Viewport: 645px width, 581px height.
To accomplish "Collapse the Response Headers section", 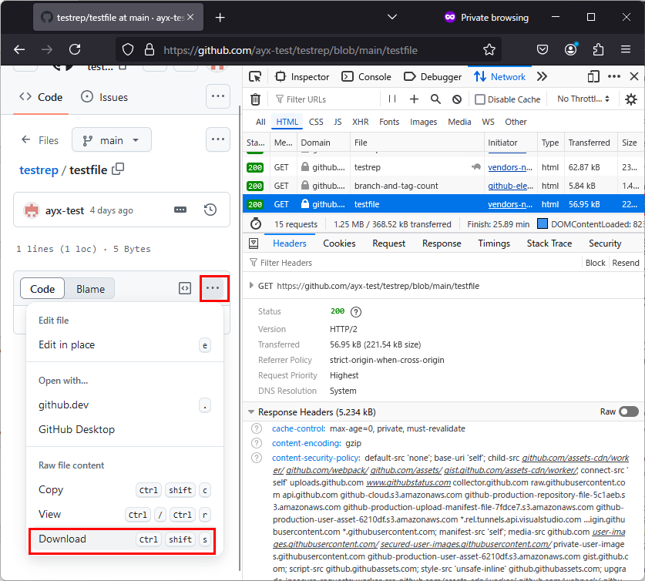I will coord(251,412).
